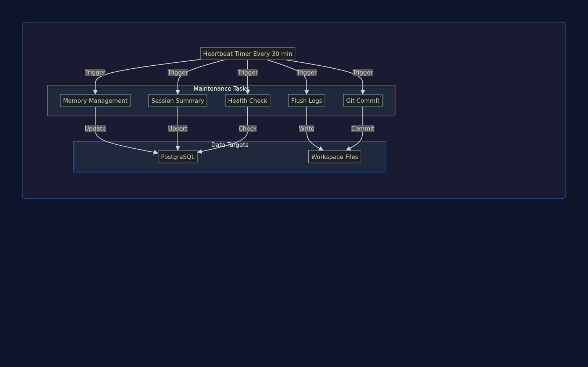
Task: Click the Check edge label
Action: point(247,128)
